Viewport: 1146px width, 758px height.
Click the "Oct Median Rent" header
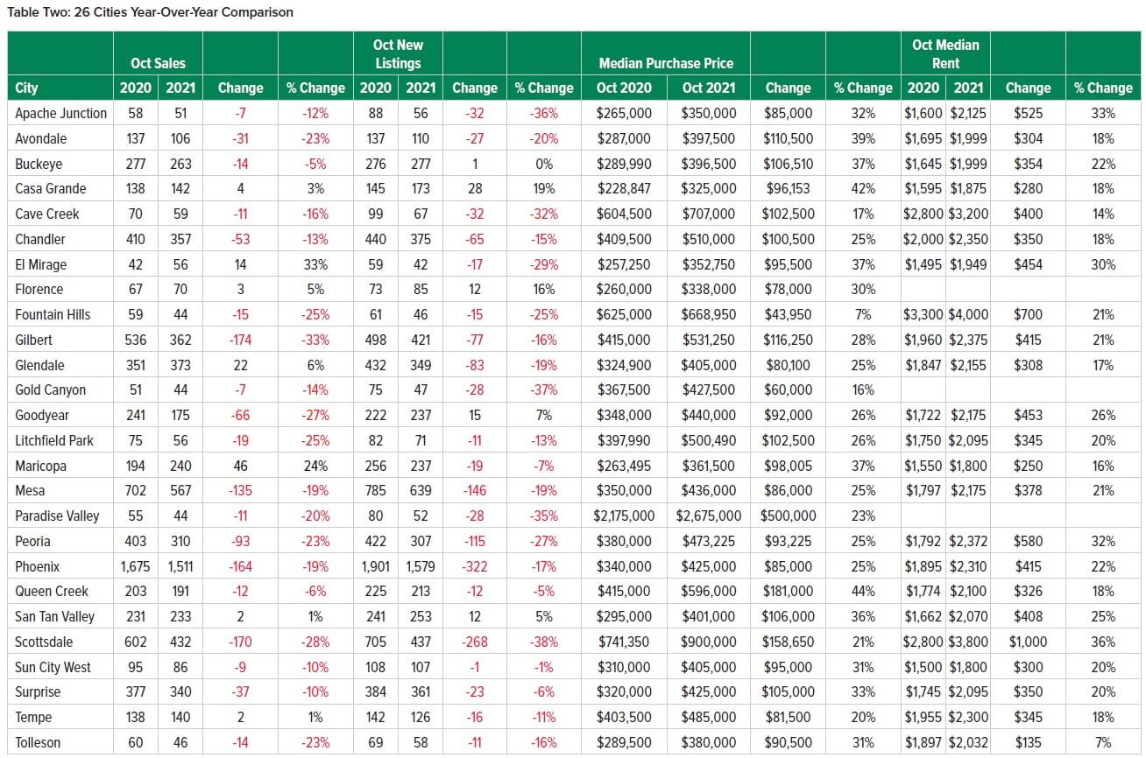(x=945, y=53)
